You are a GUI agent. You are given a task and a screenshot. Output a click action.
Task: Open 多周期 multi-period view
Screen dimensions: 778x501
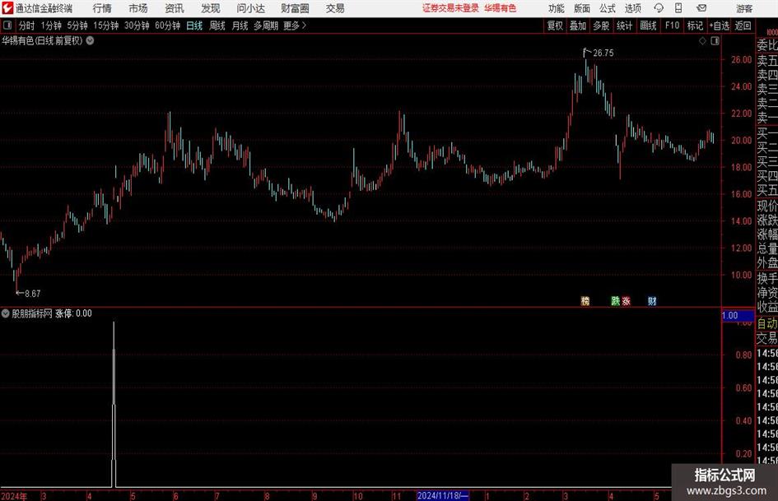[x=266, y=26]
